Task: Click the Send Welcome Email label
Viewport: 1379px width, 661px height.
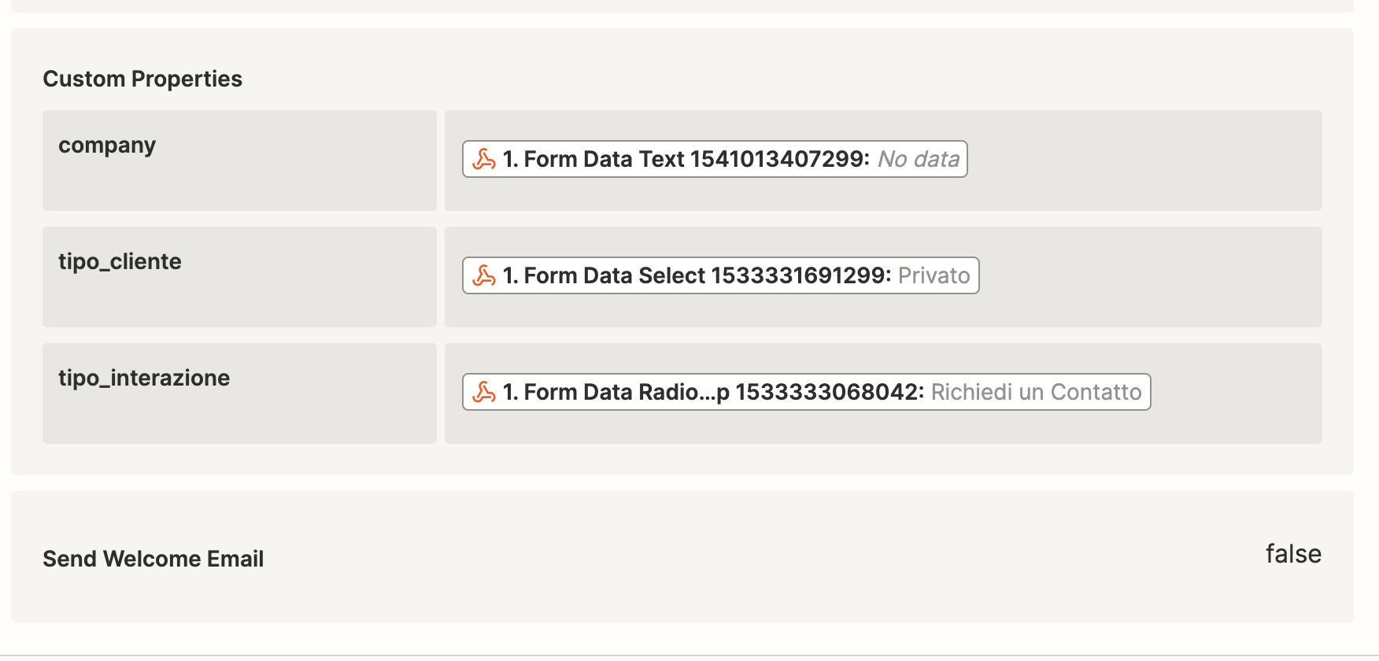Action: tap(153, 559)
